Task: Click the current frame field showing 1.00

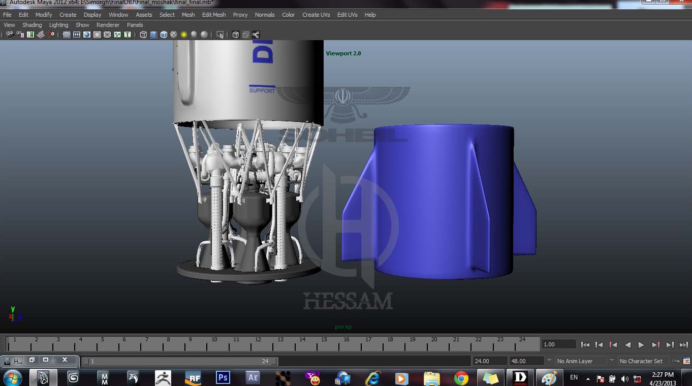Action: point(559,344)
